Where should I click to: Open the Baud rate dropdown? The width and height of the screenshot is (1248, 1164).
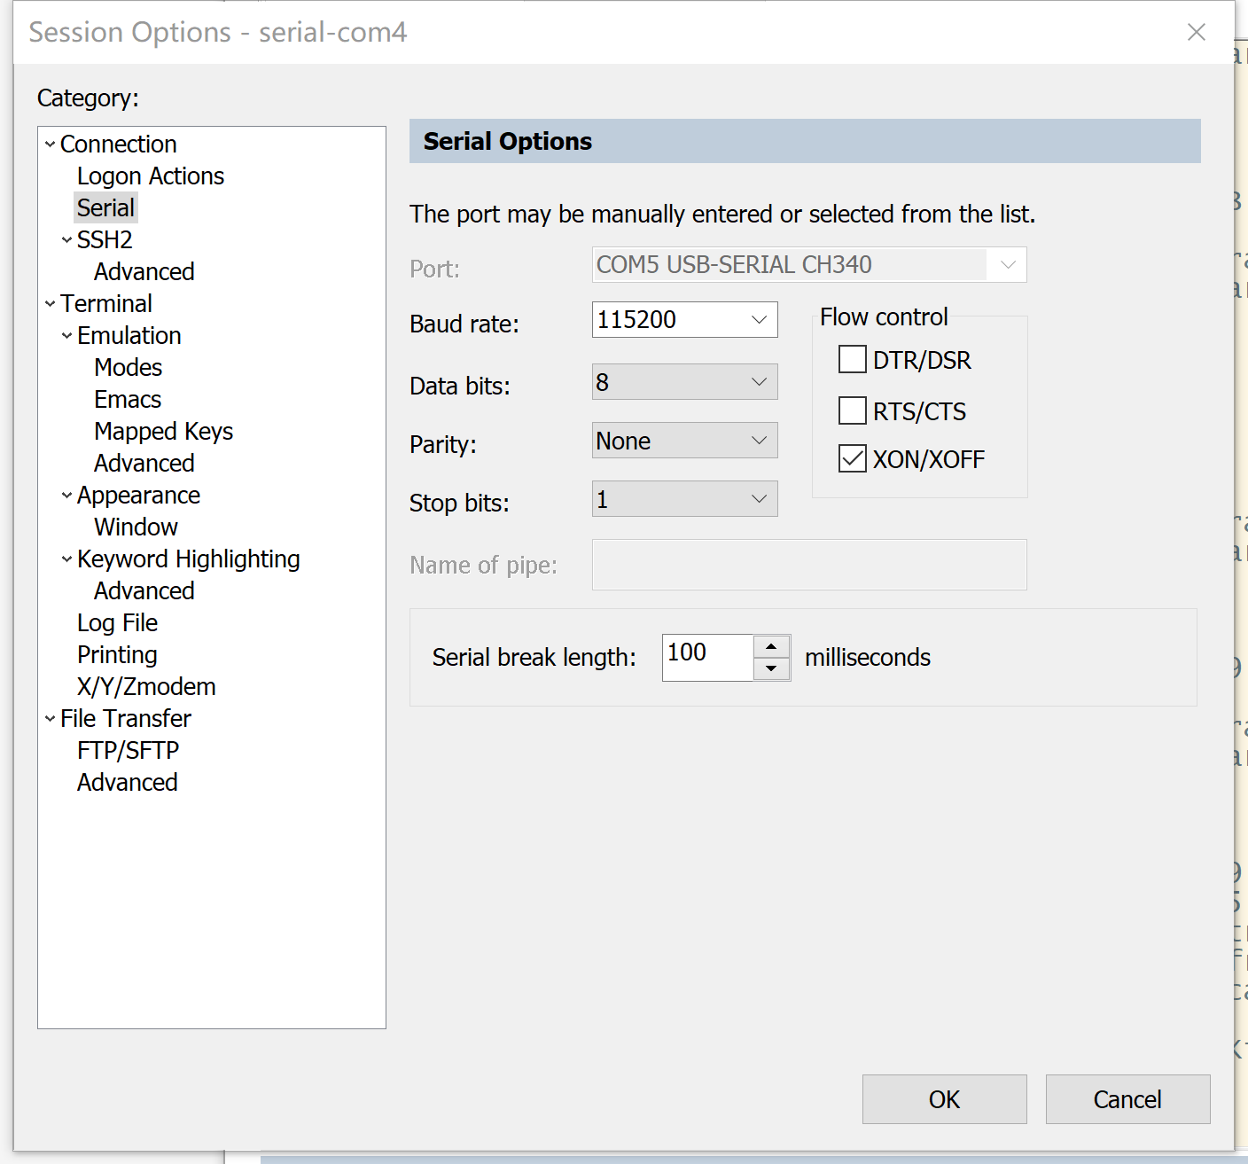pyautogui.click(x=759, y=320)
